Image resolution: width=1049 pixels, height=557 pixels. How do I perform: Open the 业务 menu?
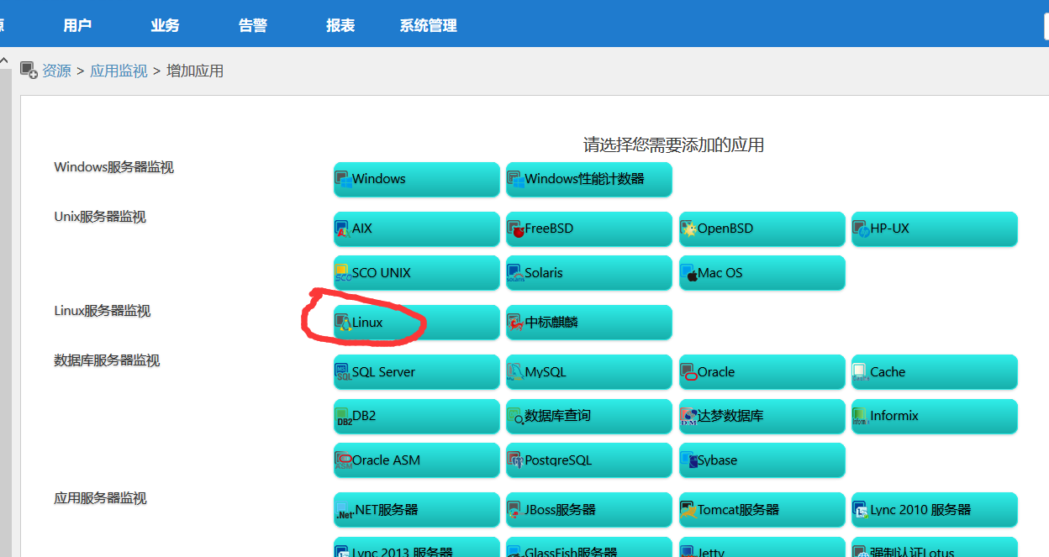[165, 25]
